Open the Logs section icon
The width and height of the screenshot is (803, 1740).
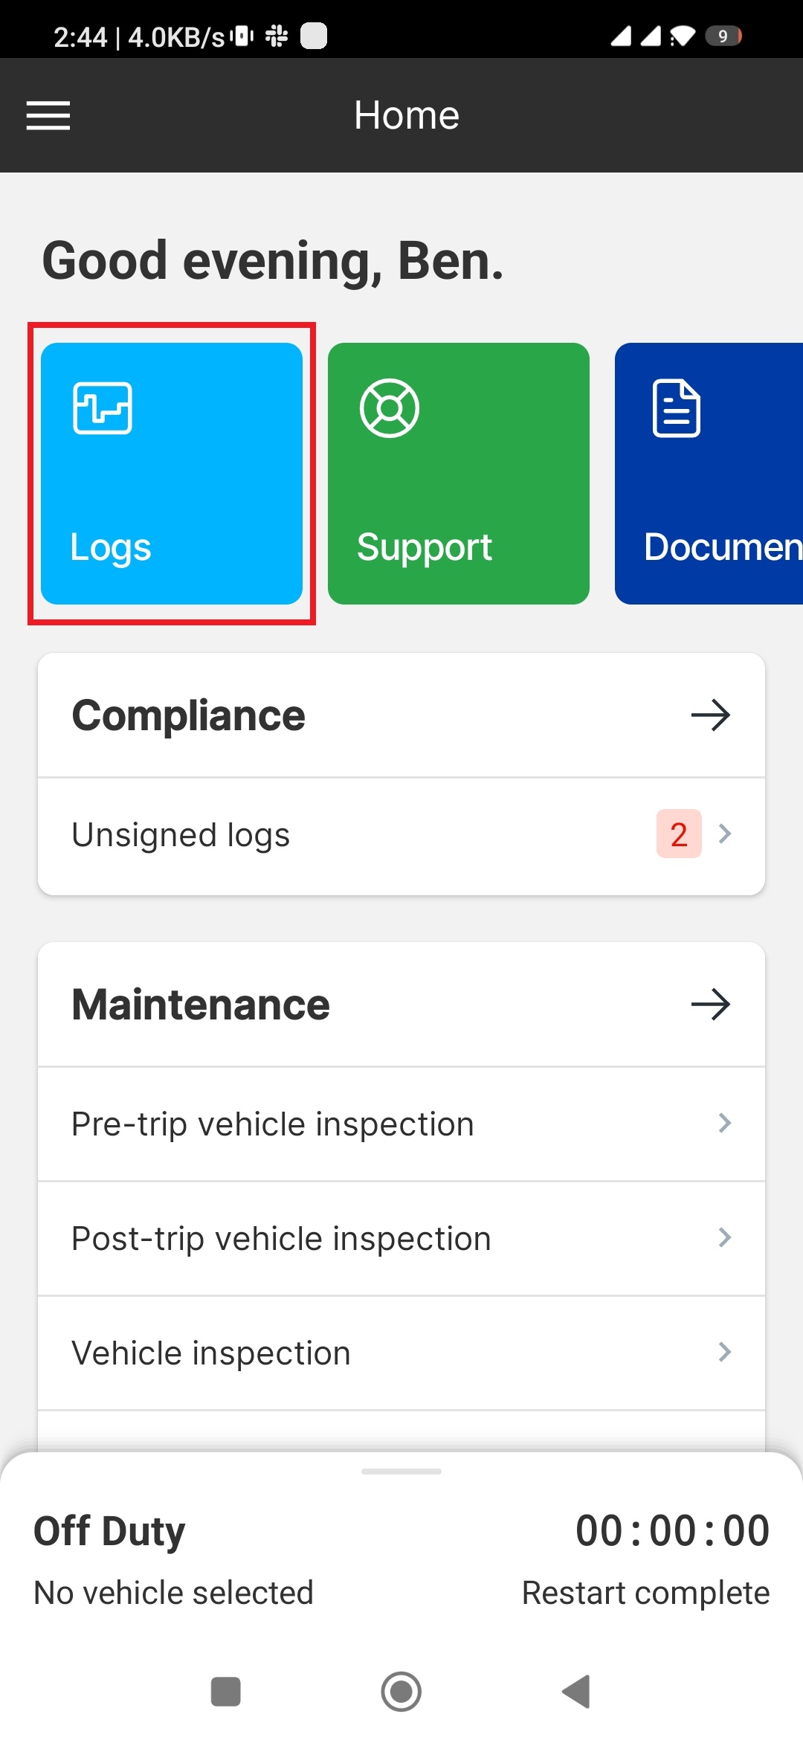point(103,409)
